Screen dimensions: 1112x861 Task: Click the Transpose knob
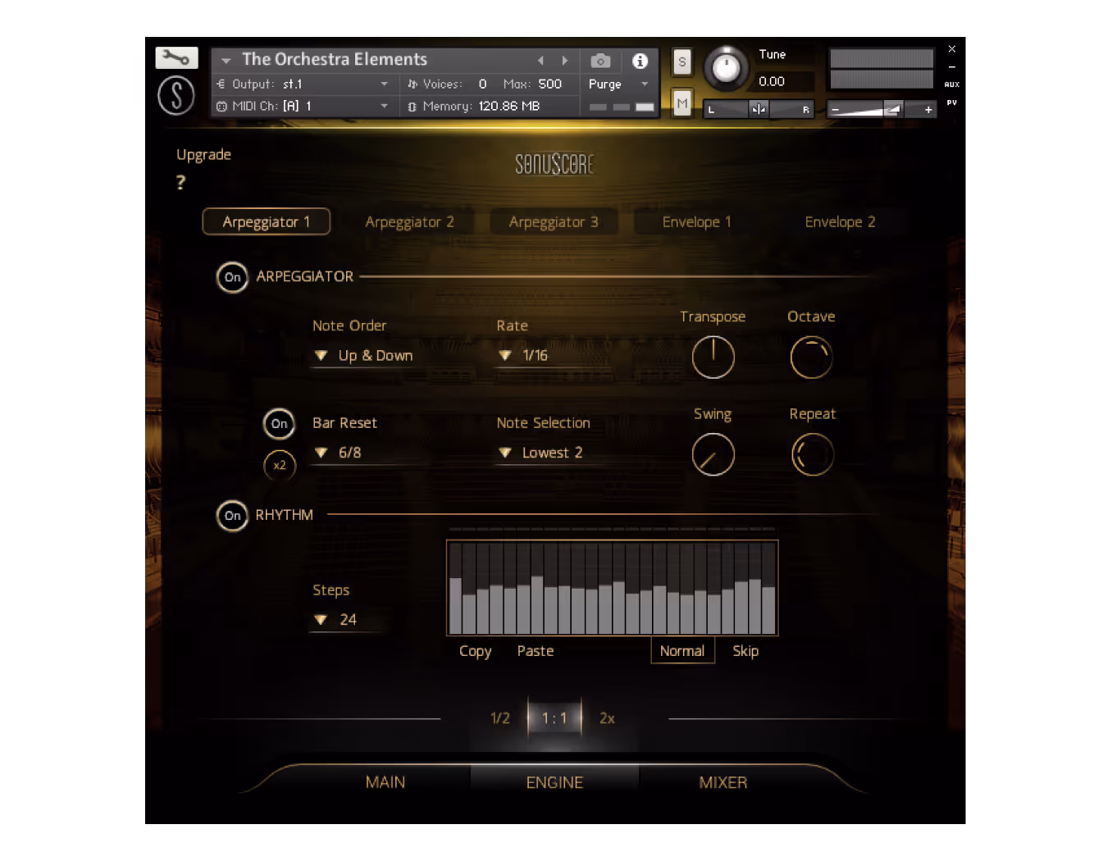click(x=713, y=358)
